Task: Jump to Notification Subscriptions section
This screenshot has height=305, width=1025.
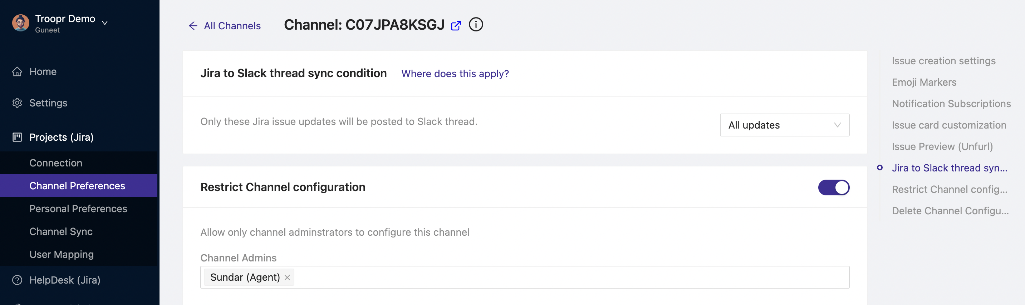Action: point(951,104)
